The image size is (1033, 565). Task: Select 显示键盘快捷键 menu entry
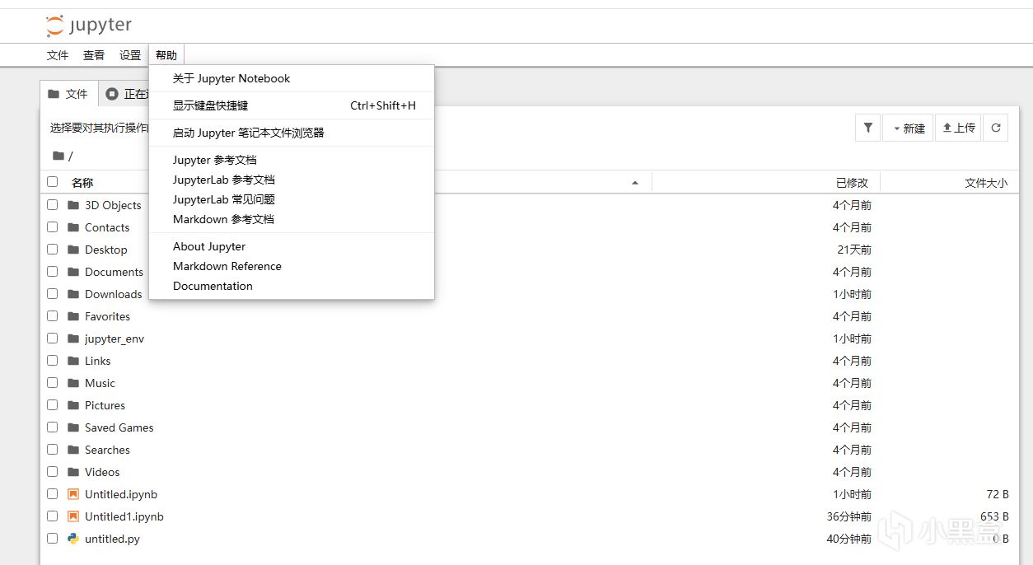pos(292,105)
